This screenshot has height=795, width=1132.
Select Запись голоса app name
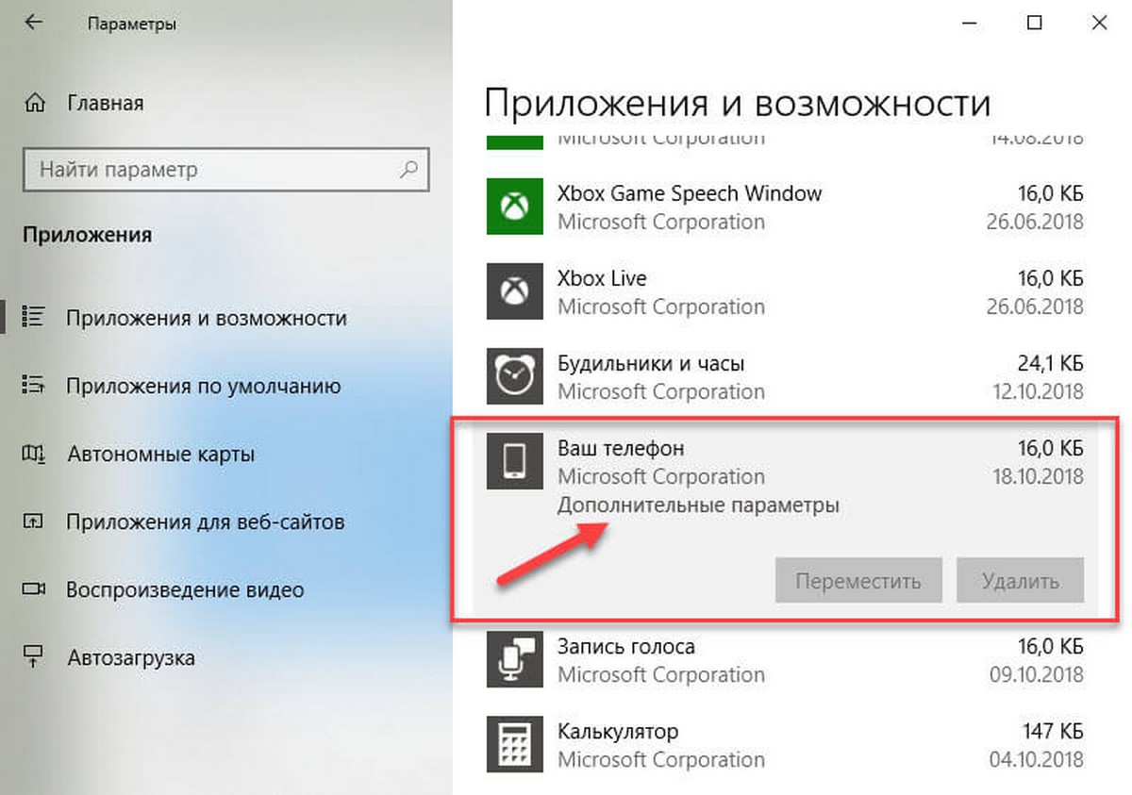(x=626, y=647)
